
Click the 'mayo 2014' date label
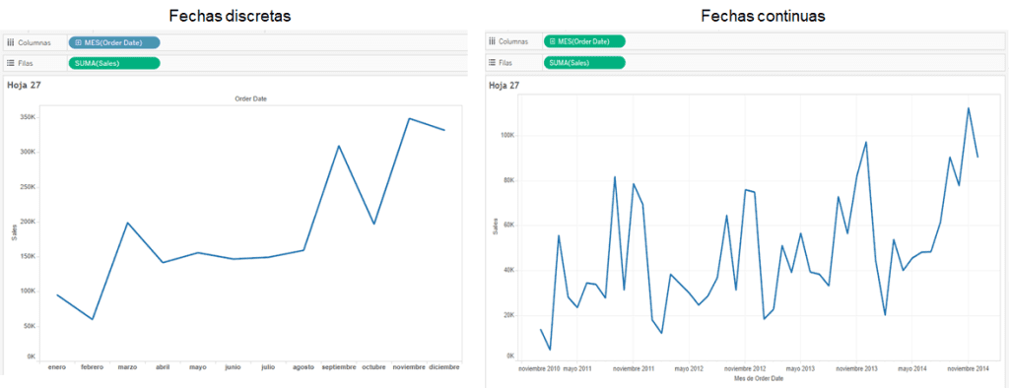click(911, 369)
